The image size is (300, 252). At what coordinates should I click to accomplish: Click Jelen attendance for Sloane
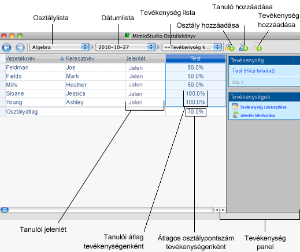(135, 94)
